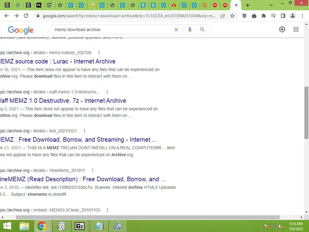Open Google quick settings gear
The height and width of the screenshot is (232, 309).
coord(282,29)
